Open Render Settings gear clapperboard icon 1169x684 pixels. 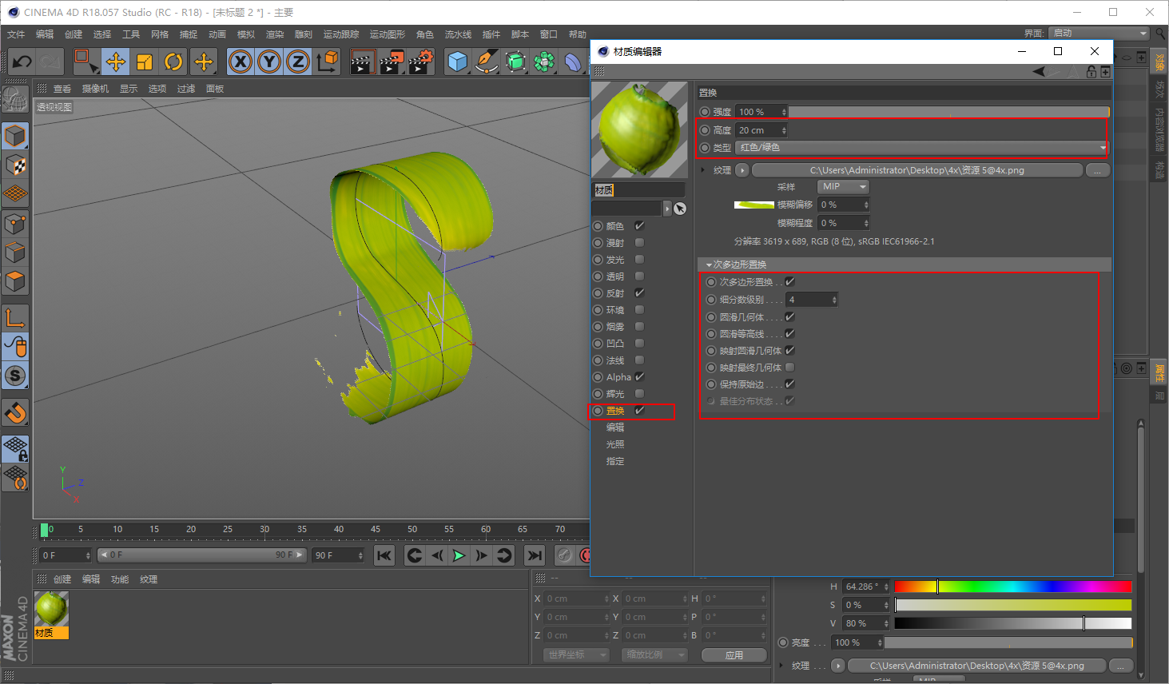pos(421,62)
